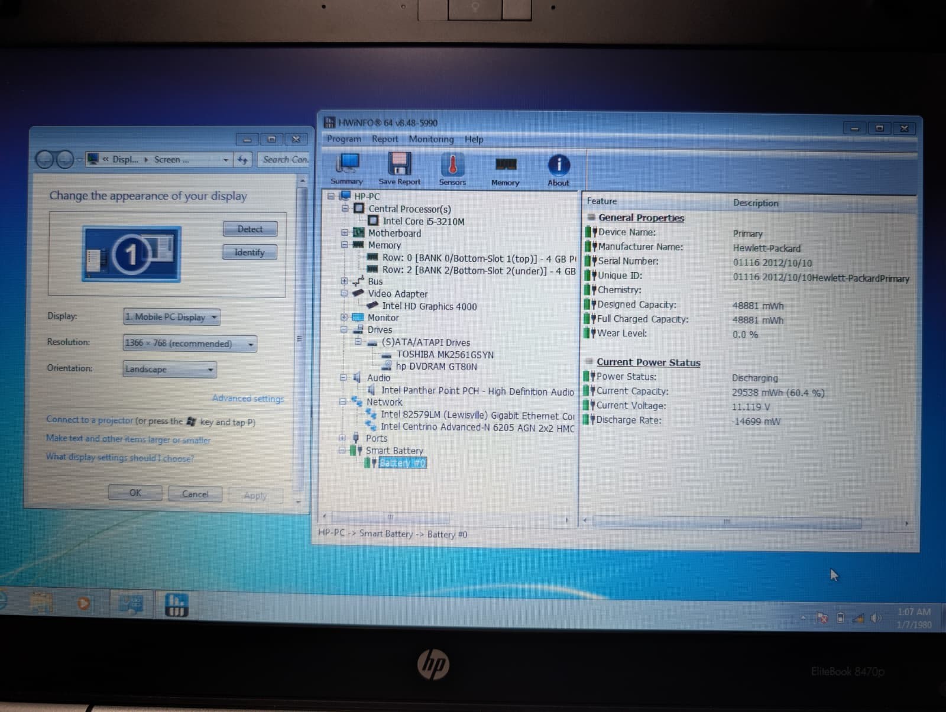Viewport: 946px width, 712px height.
Task: Select the Monitor tree node
Action: [383, 318]
